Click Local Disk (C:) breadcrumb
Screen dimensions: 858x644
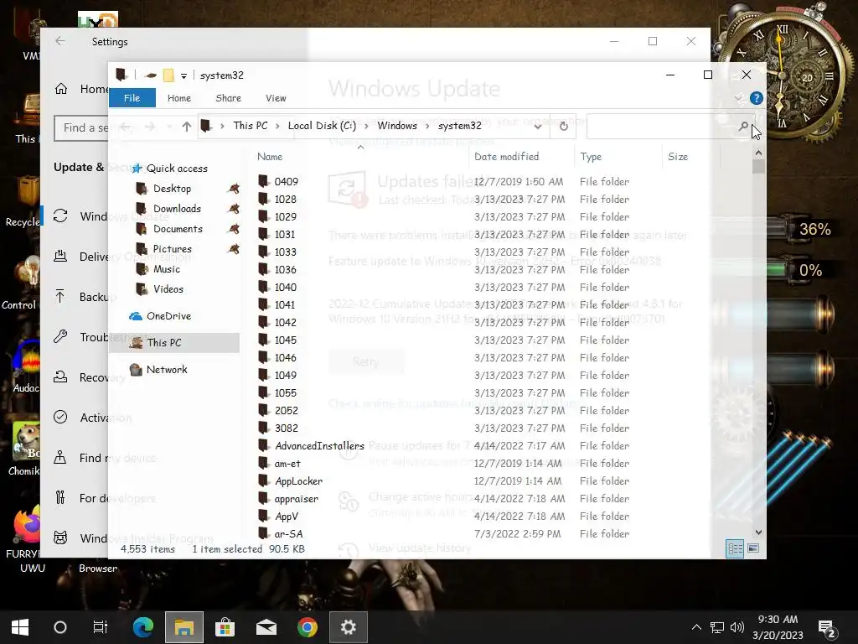click(322, 126)
